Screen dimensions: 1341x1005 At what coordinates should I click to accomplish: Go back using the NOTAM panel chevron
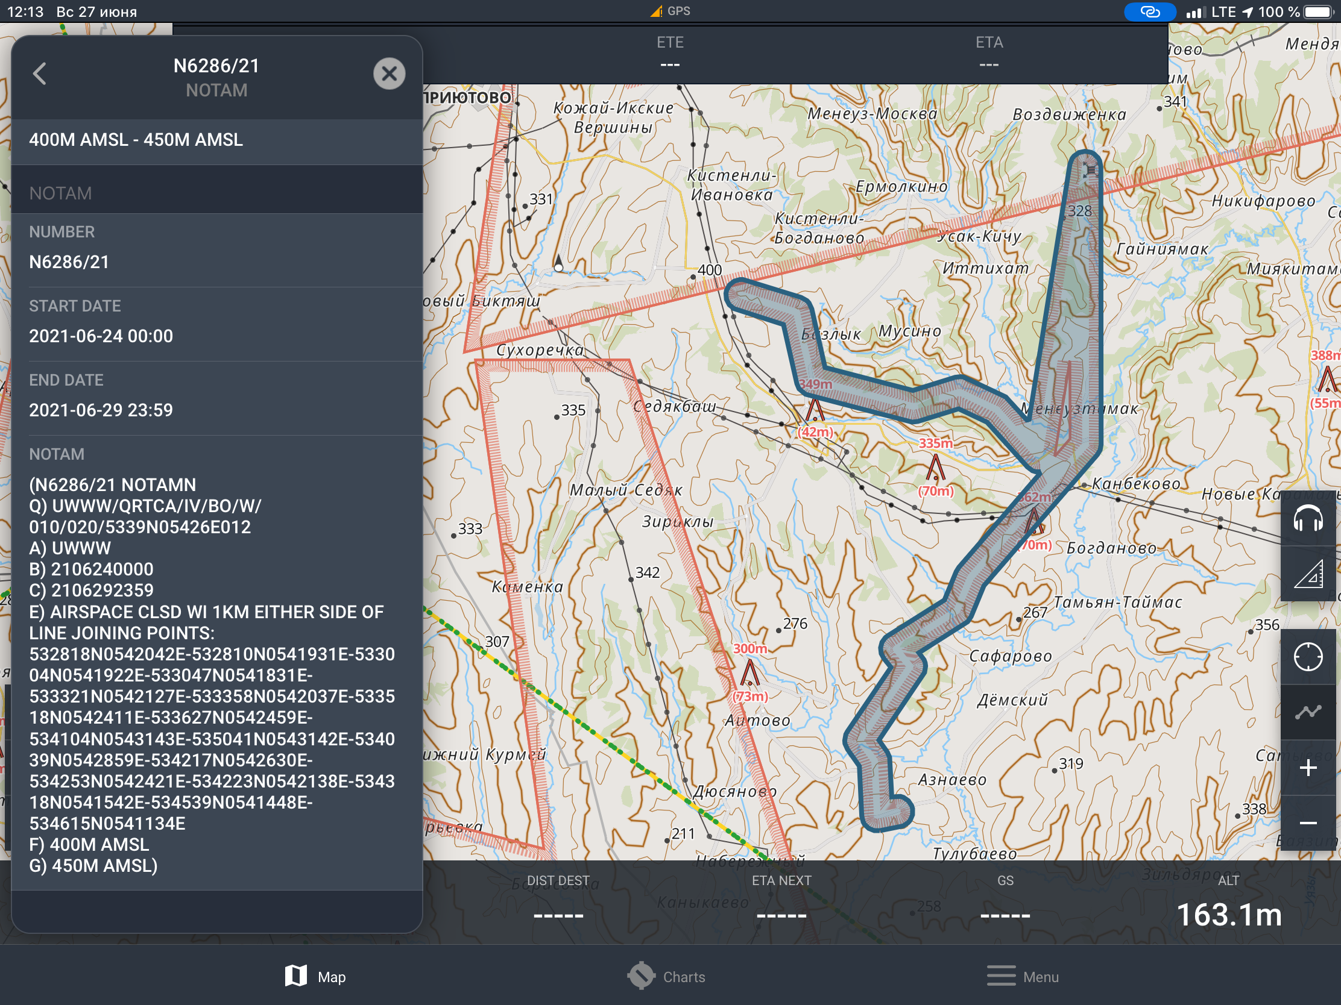pyautogui.click(x=40, y=74)
